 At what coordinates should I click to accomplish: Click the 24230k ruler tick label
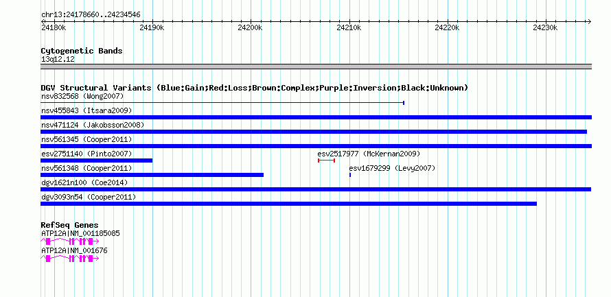coord(545,28)
